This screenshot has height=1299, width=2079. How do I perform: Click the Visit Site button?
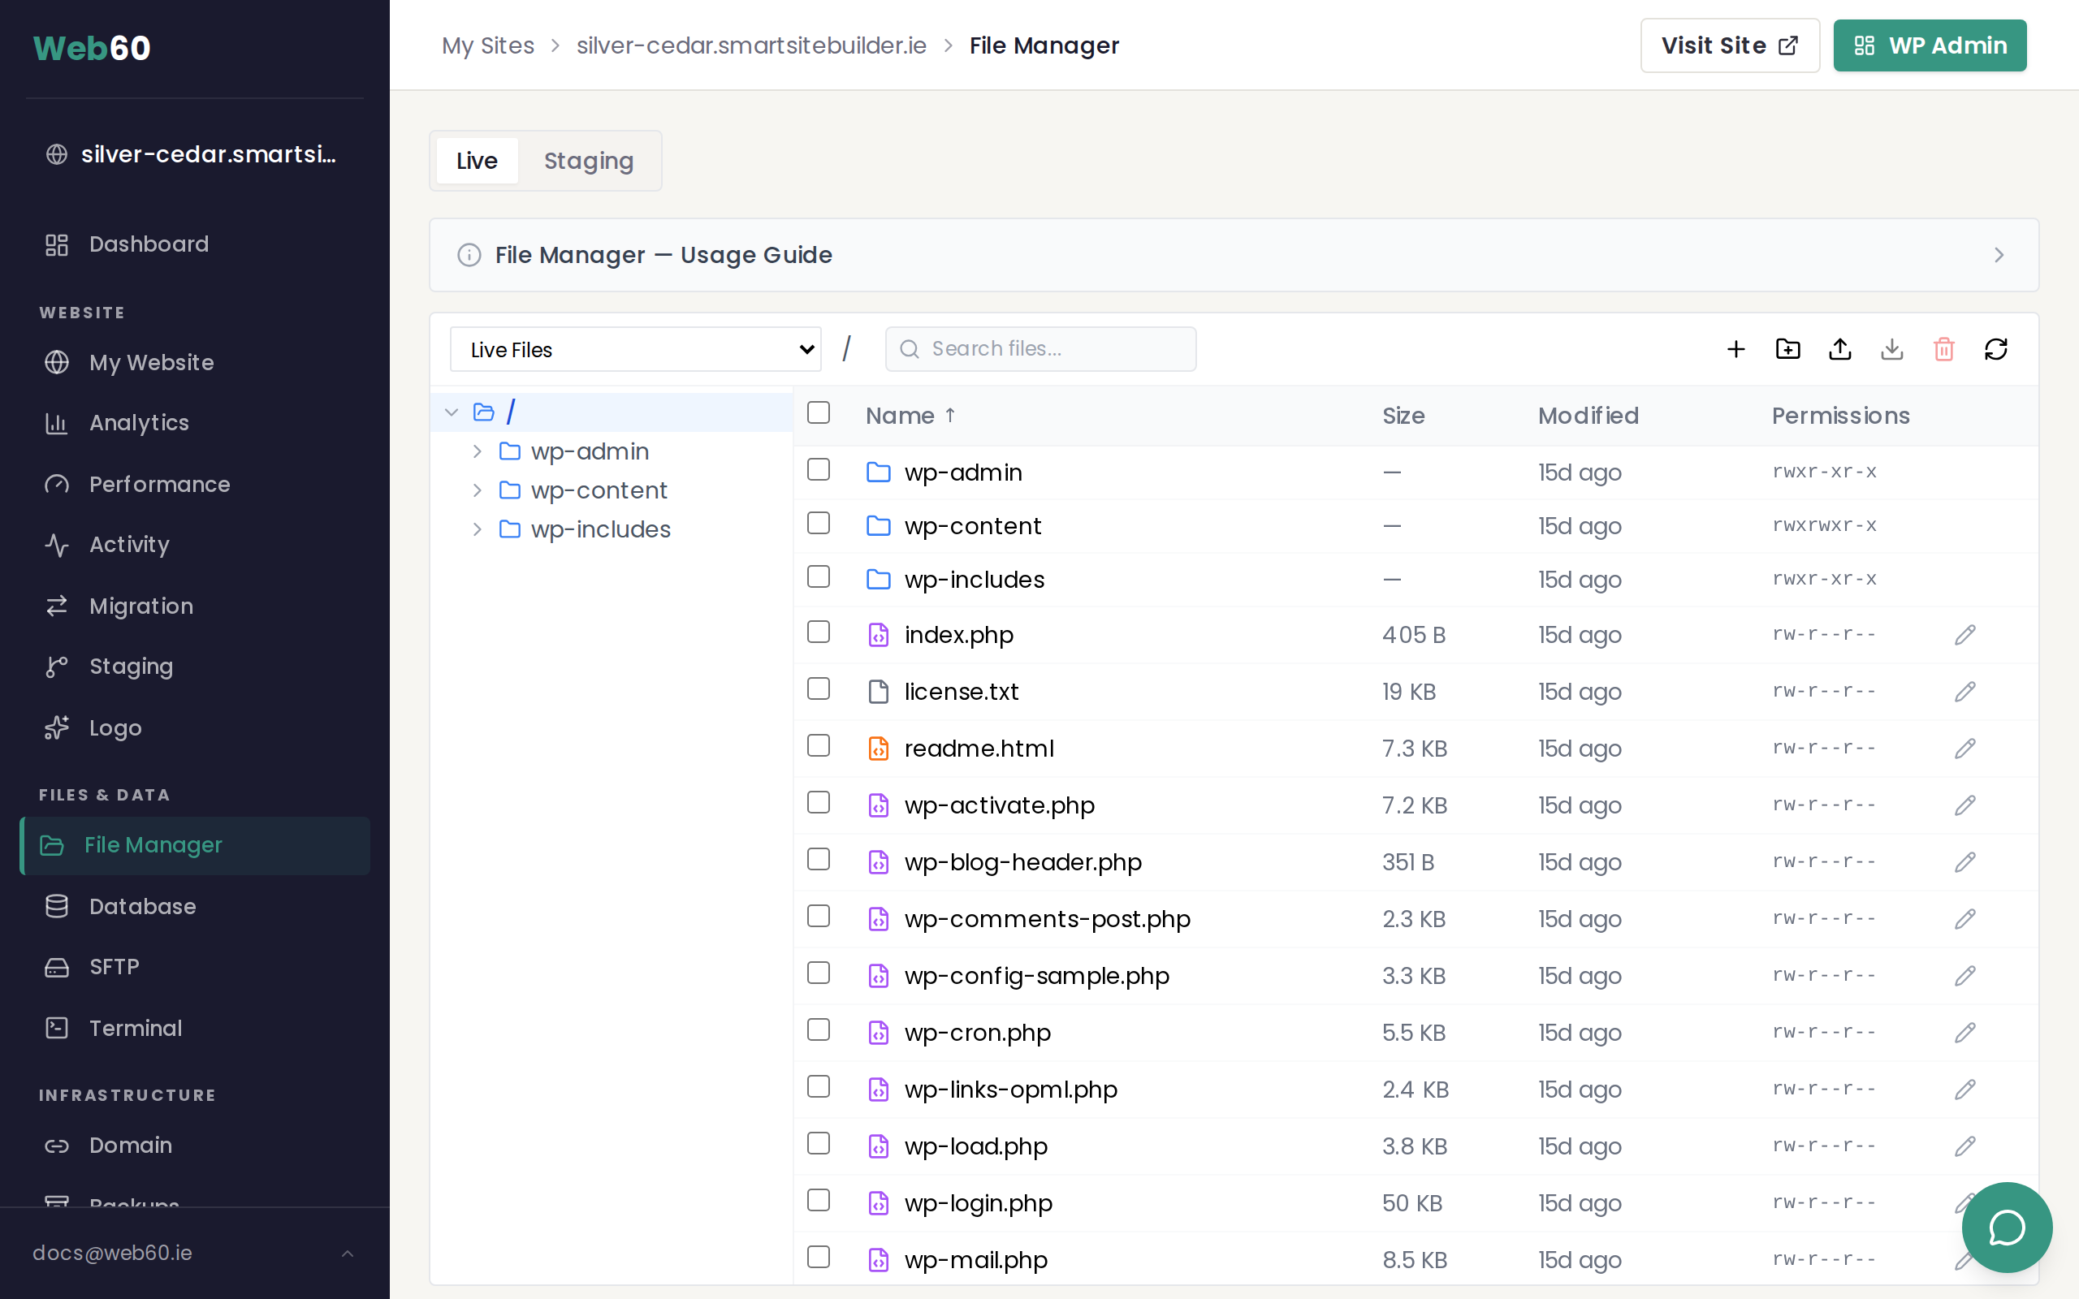pos(1729,45)
